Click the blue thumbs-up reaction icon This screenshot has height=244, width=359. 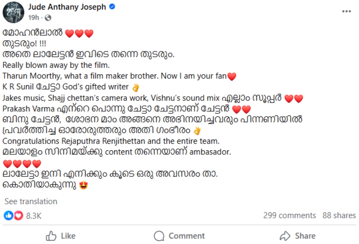click(x=8, y=215)
